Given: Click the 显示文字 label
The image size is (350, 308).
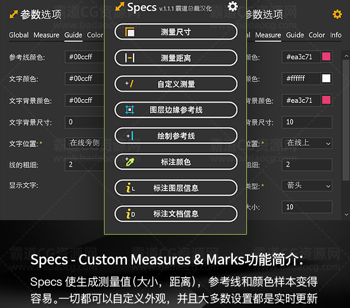Looking at the screenshot, I should (23, 185).
